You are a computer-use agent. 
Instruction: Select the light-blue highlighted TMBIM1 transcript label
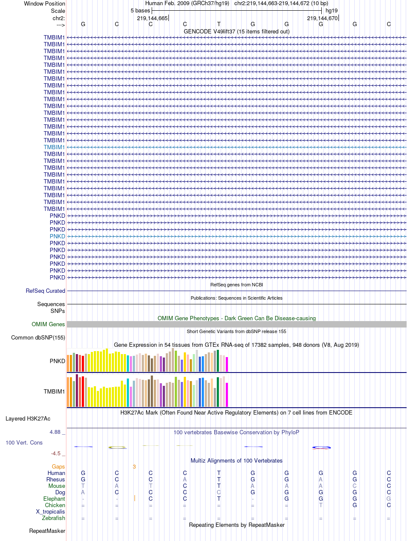pos(54,147)
